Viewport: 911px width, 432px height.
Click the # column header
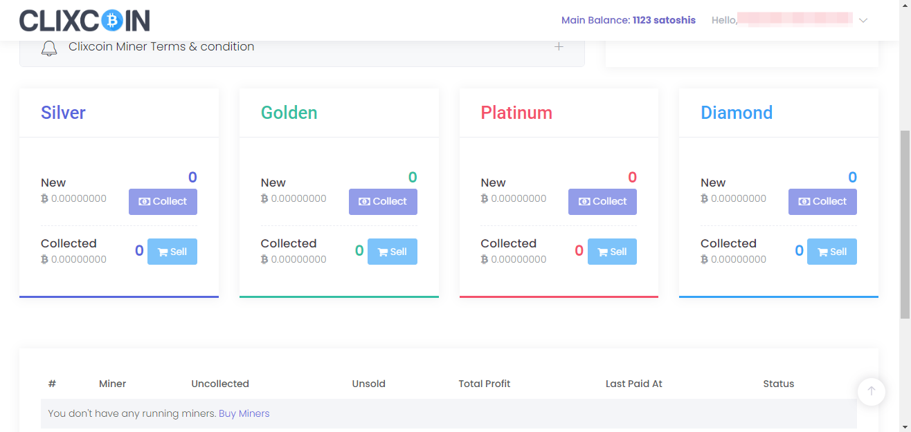pos(52,384)
